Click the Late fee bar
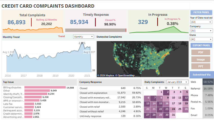Viewport: 214px width, 121px height. point(29,104)
